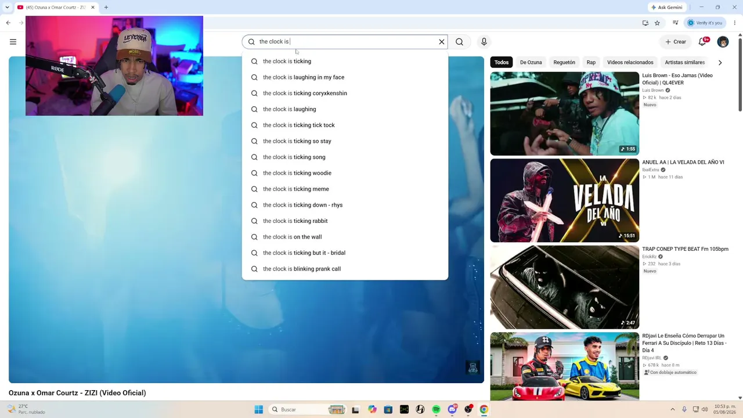Click the install app icon in address bar

coord(645,23)
